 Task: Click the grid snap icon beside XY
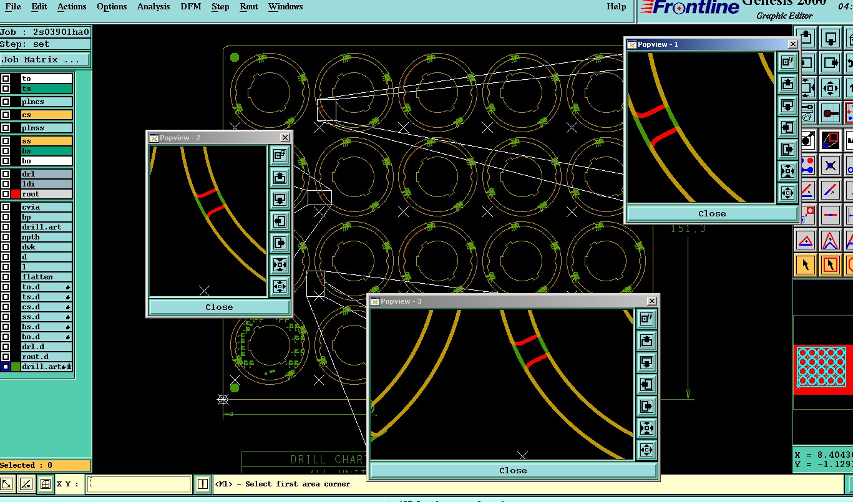coord(45,484)
